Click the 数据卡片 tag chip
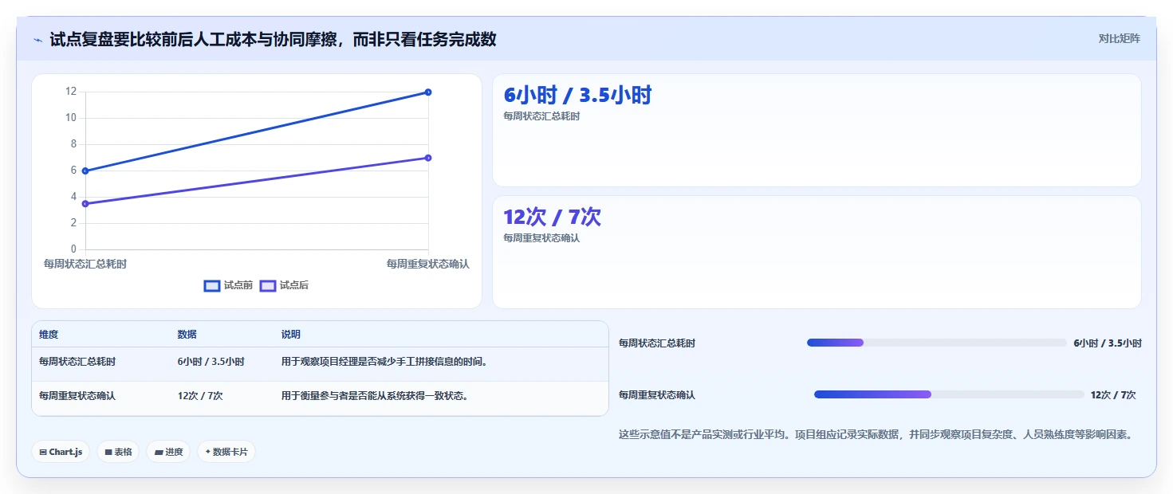The height and width of the screenshot is (494, 1173). click(226, 452)
